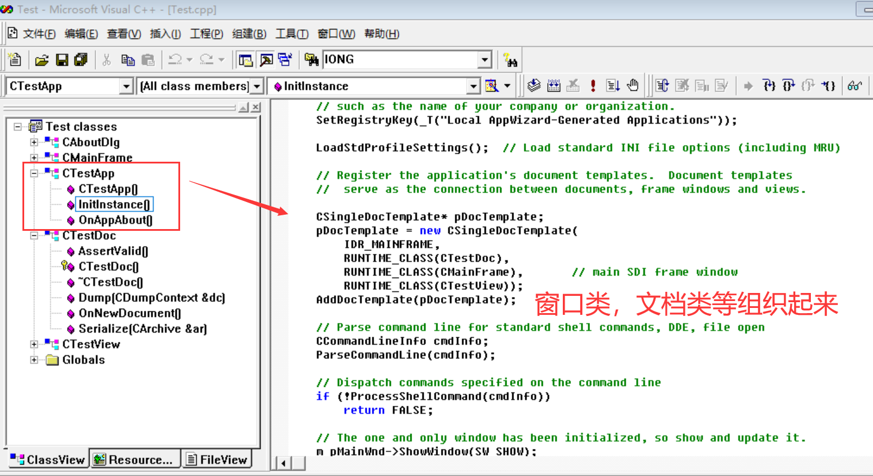The height and width of the screenshot is (476, 873).
Task: Open the Undo history dropdown arrow
Action: (x=189, y=60)
